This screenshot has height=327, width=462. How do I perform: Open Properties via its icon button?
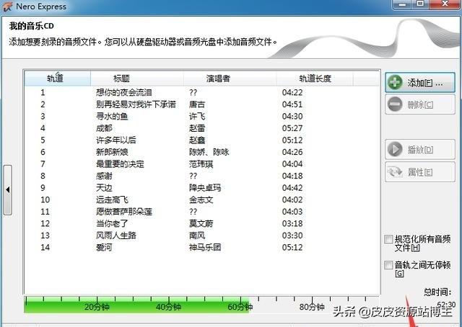pyautogui.click(x=395, y=171)
